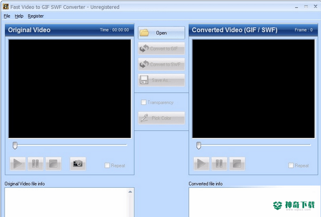Stop the Converted Video playback

click(237, 164)
